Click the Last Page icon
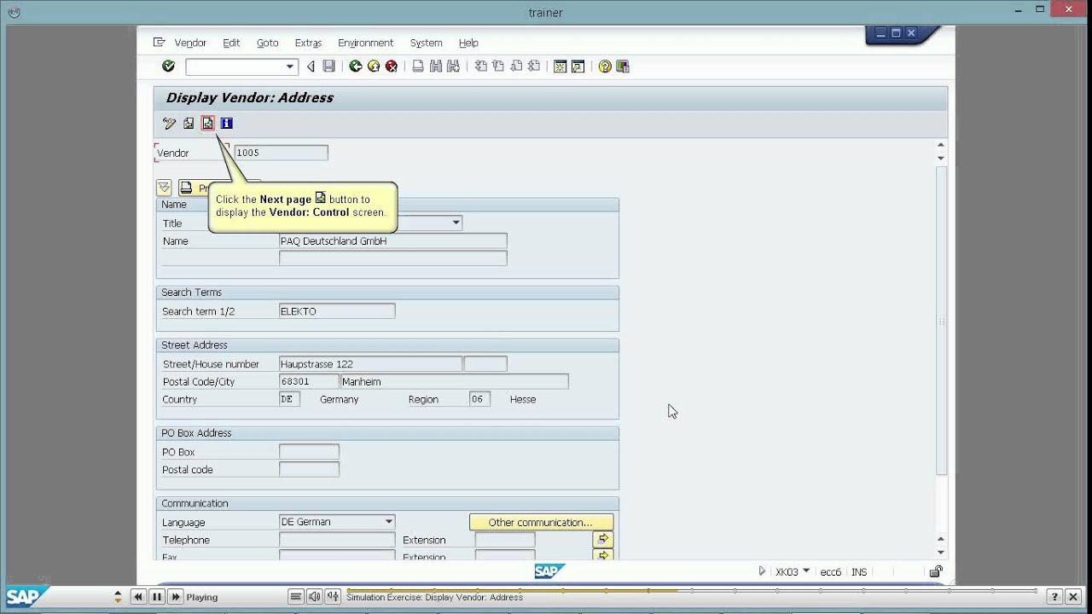Image resolution: width=1092 pixels, height=614 pixels. point(534,66)
